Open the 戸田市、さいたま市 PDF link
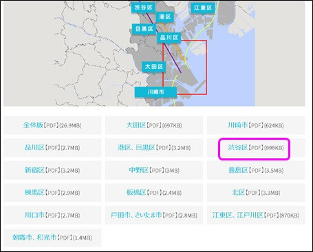 [154, 215]
